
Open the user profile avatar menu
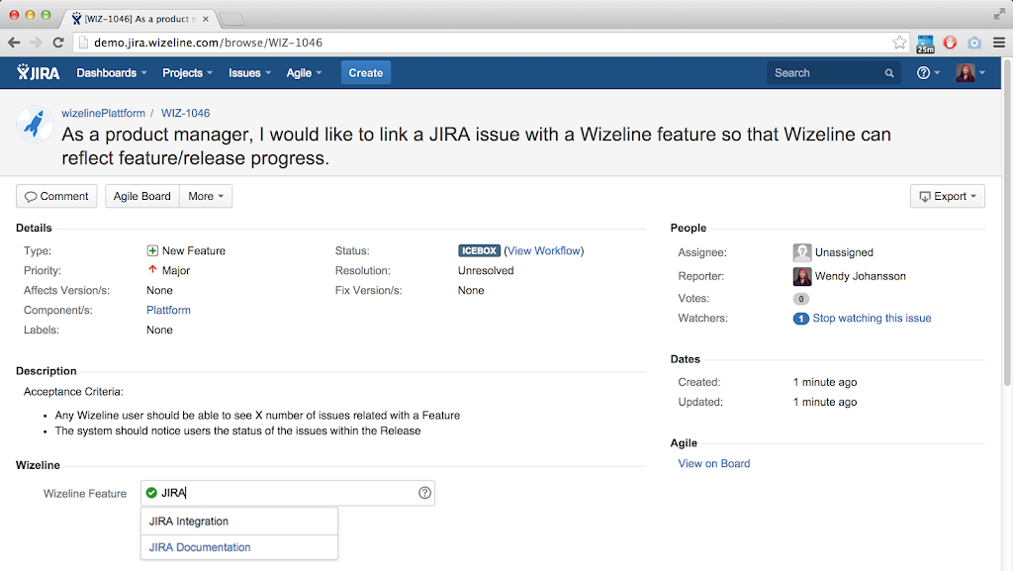pos(966,72)
